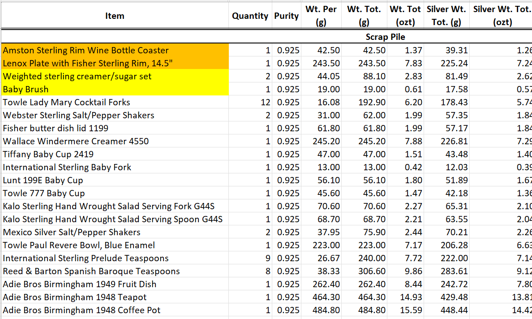Screen dimensions: 532x319
Task: Select the Quantity column header
Action: pyautogui.click(x=250, y=16)
